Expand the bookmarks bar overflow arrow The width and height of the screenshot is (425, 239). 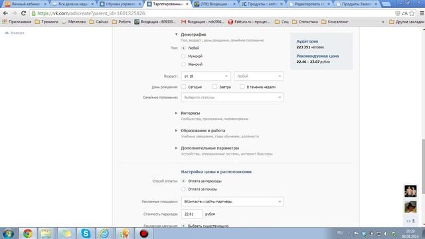(383, 22)
